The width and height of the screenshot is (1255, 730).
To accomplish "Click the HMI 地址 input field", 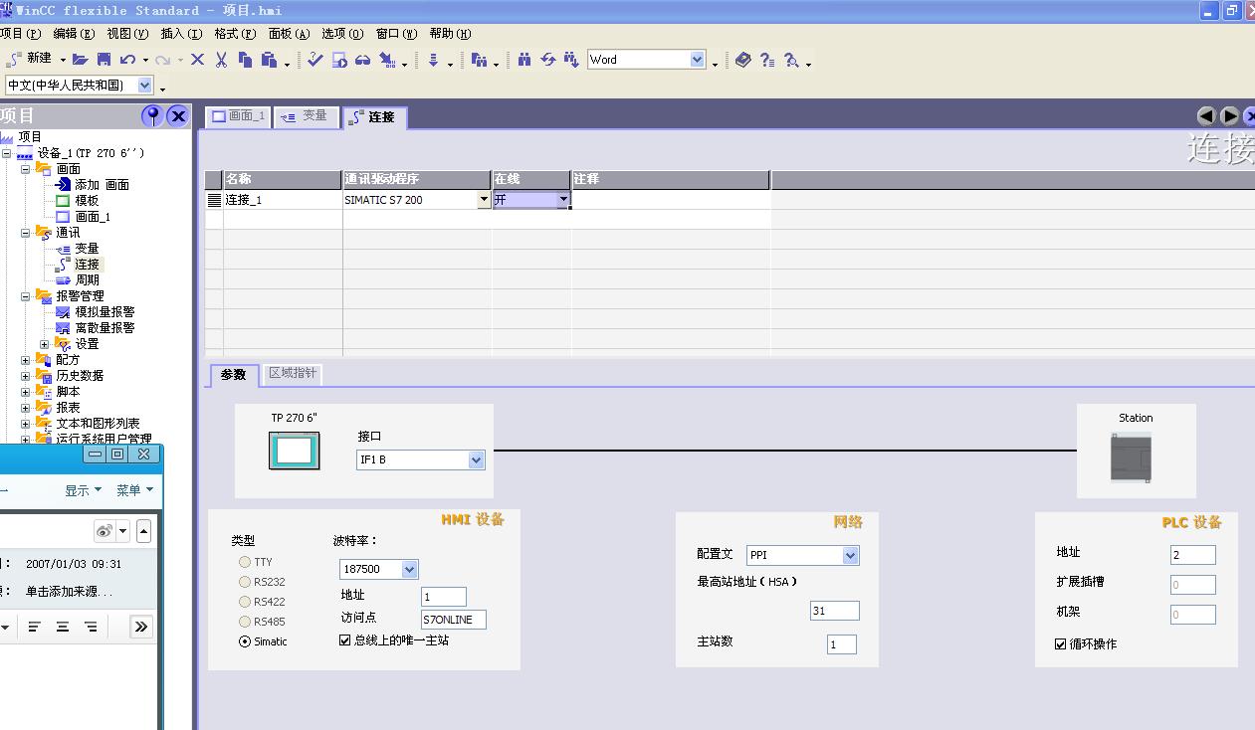I will tap(444, 597).
